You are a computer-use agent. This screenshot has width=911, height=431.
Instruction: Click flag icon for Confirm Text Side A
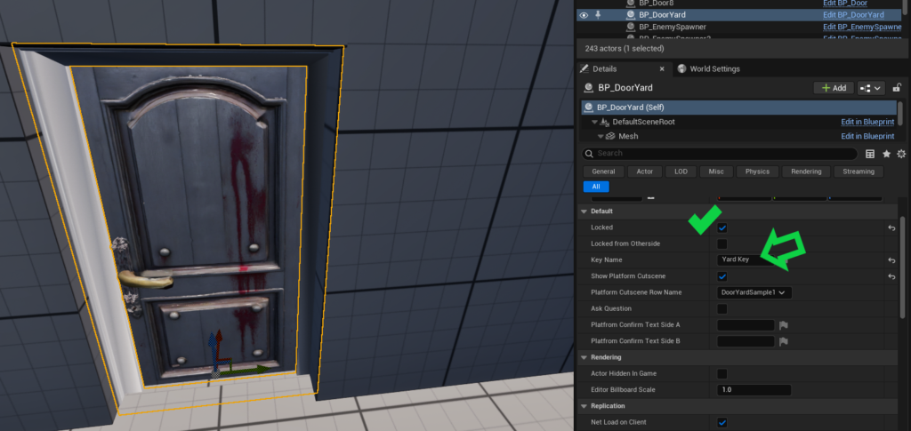(784, 325)
